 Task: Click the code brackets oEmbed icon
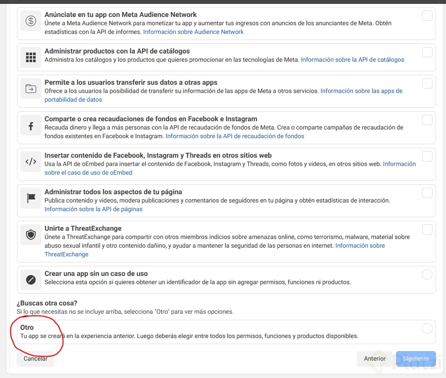coord(31,162)
